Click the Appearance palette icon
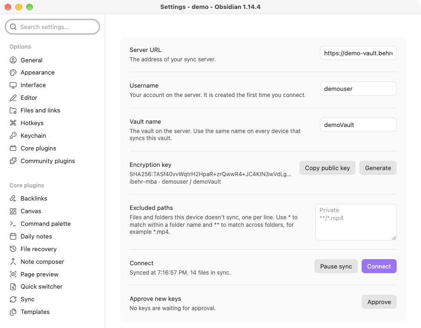This screenshot has width=421, height=328. (x=13, y=73)
